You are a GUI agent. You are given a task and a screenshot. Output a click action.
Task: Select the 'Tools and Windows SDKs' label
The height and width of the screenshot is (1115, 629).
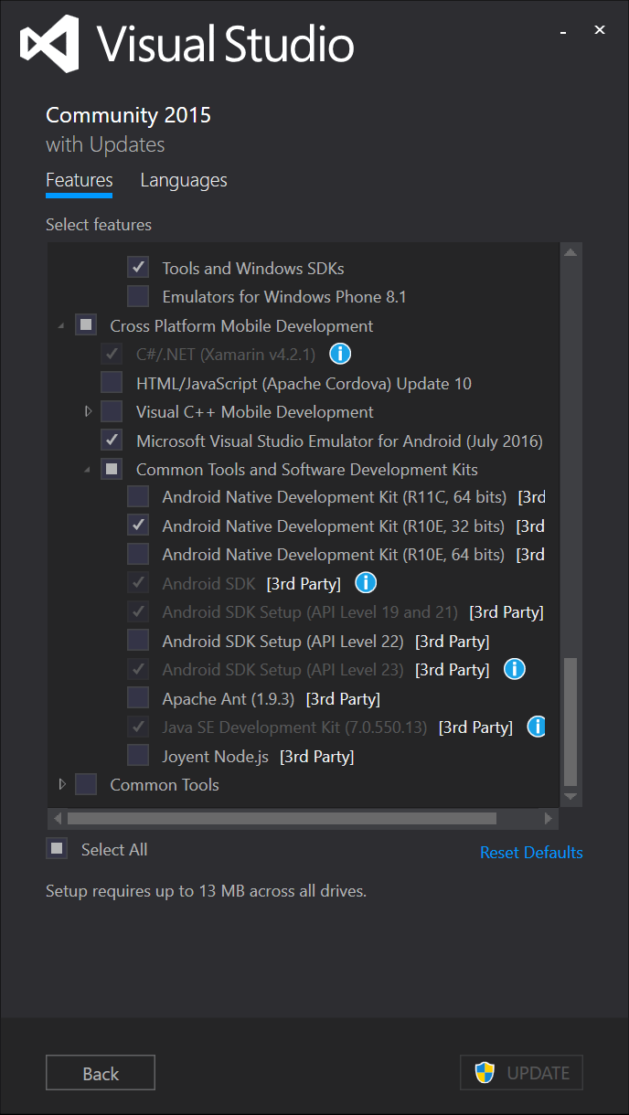[x=253, y=269]
